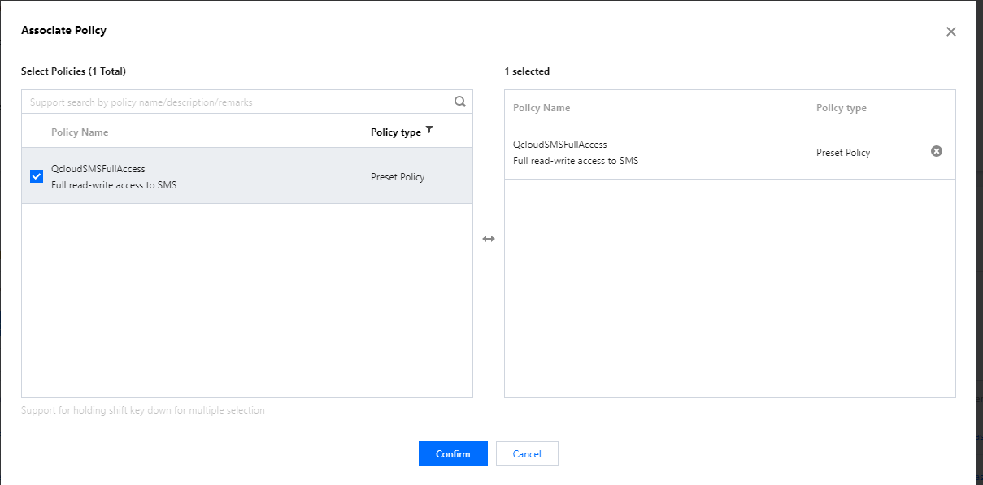Screen dimensions: 983x485
Task: Remove QcloudSMSFullAccess from the selected list
Action: click(x=936, y=151)
